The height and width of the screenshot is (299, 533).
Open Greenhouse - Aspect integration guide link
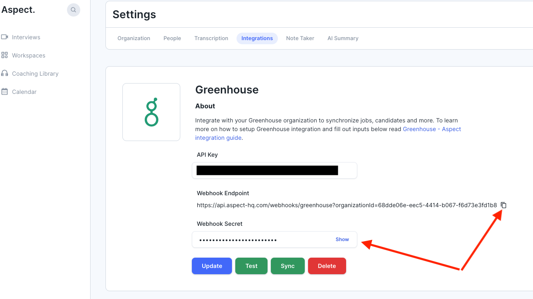(432, 129)
